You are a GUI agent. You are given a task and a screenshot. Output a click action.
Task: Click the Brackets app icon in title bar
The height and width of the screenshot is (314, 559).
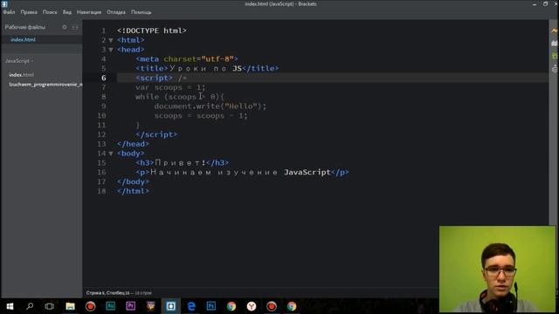pos(4,3)
